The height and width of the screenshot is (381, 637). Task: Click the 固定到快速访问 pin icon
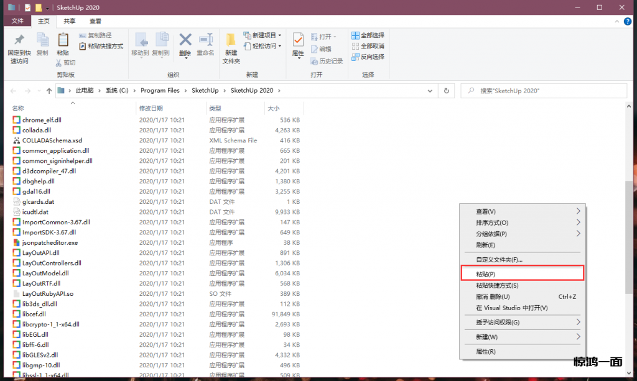(18, 41)
